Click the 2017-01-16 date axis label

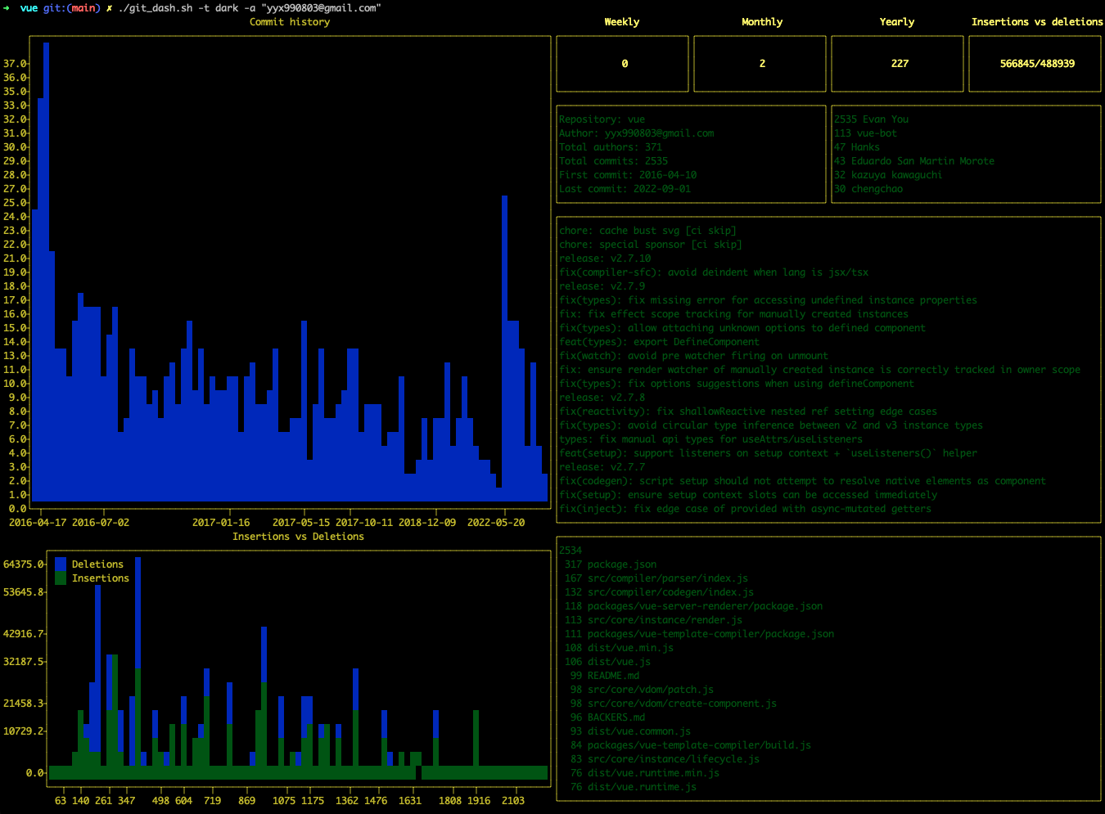(221, 523)
